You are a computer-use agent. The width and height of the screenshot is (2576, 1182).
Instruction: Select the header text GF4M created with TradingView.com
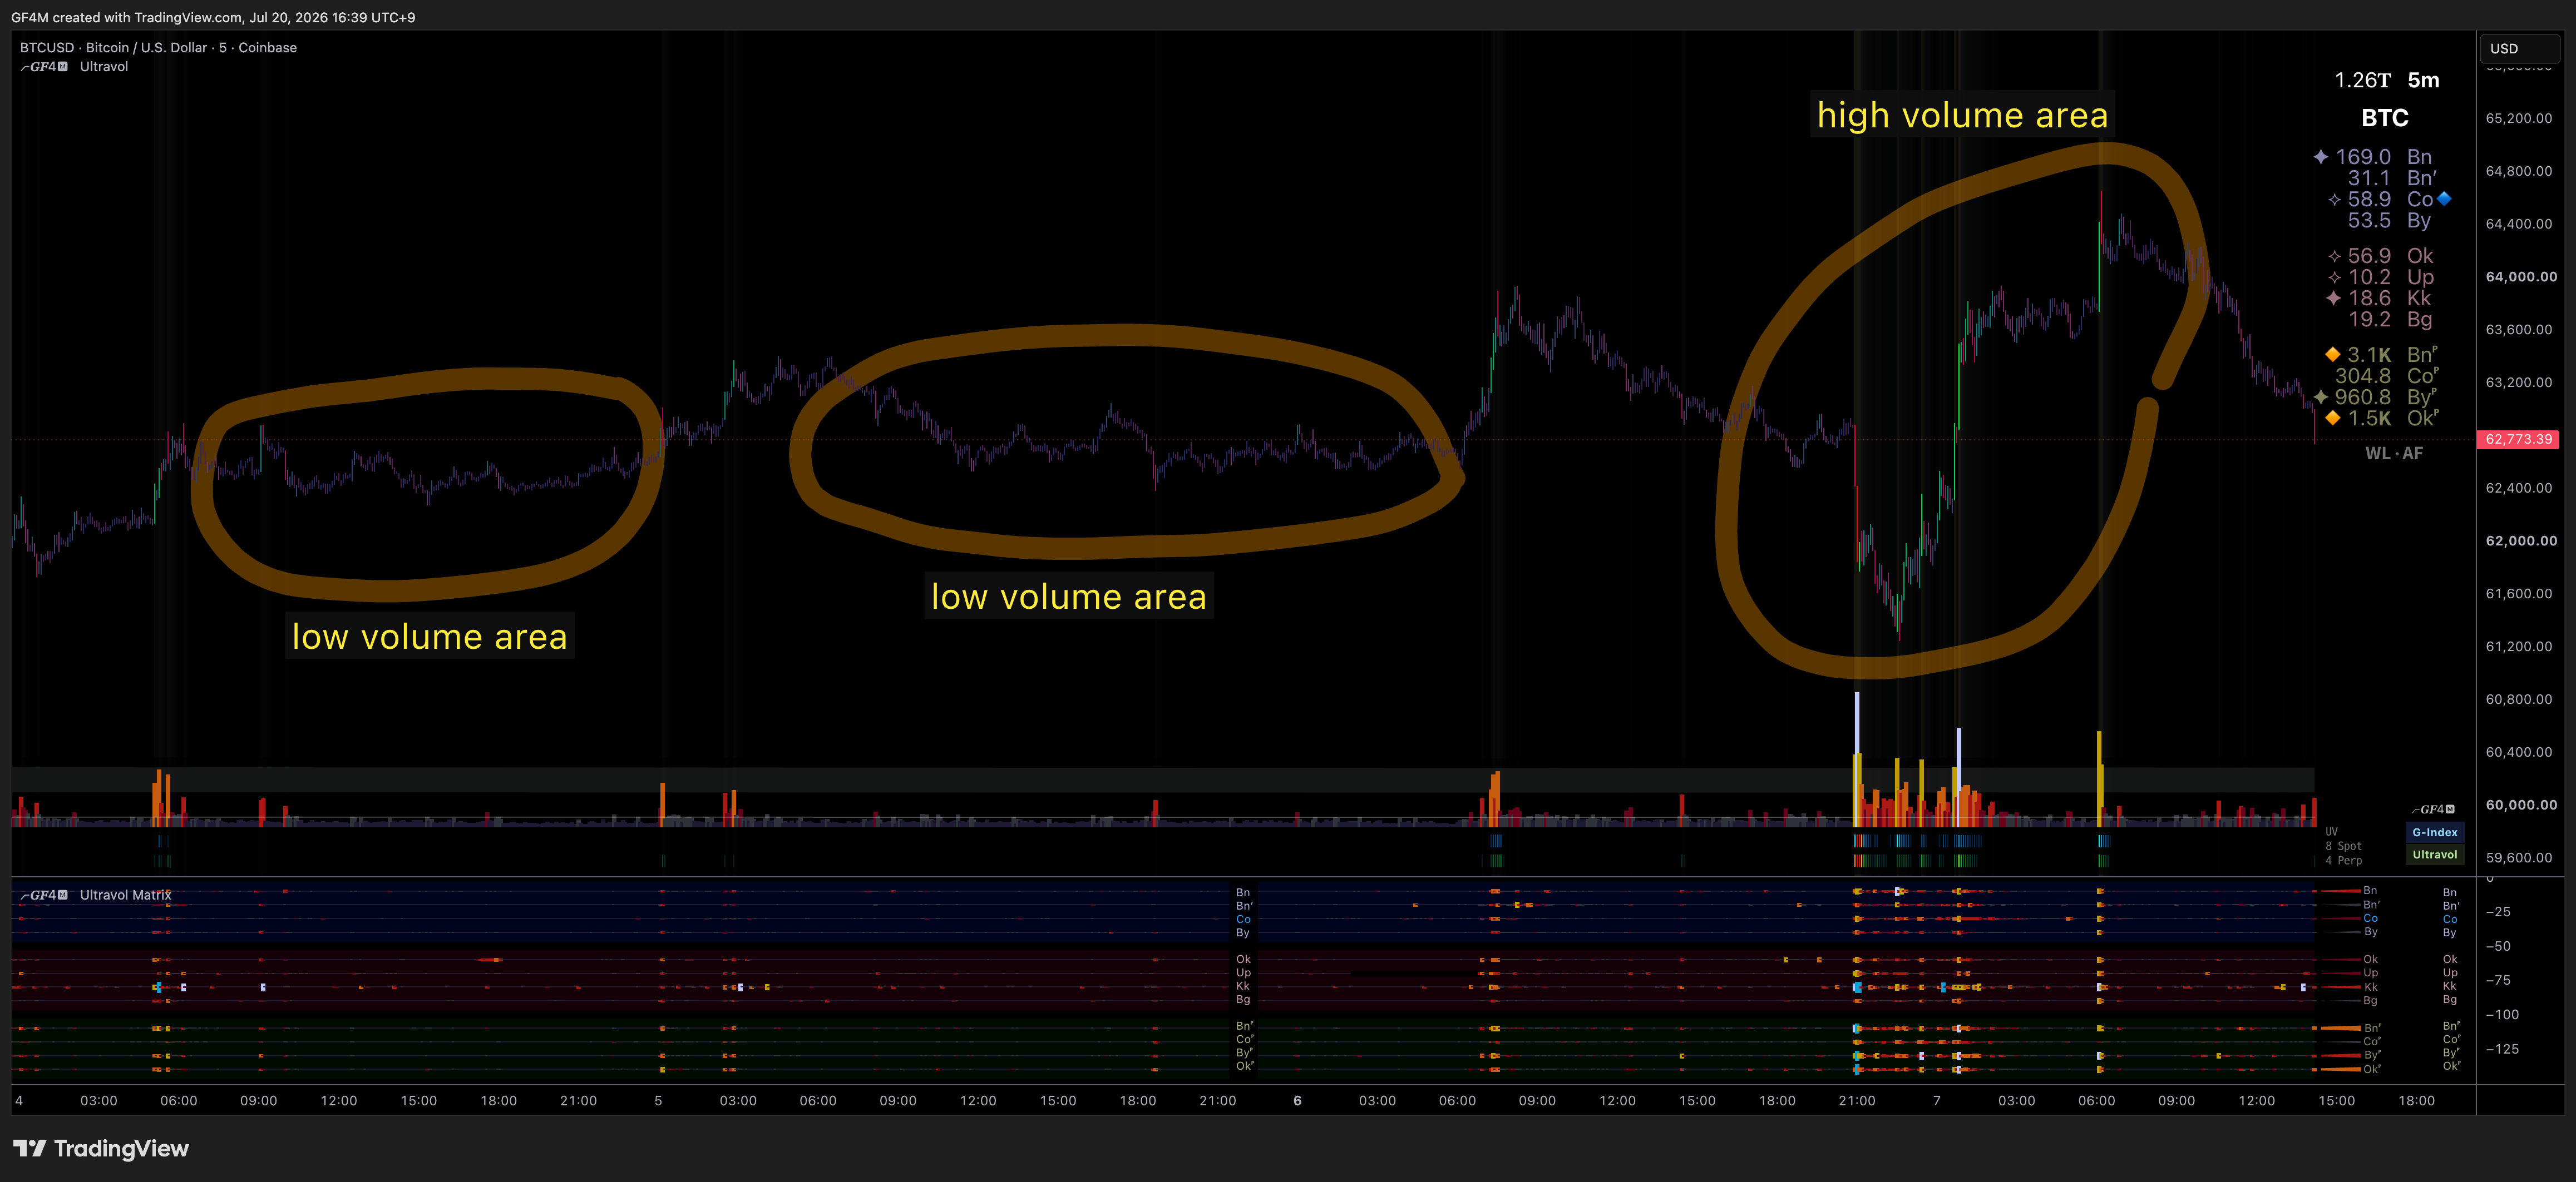click(127, 17)
